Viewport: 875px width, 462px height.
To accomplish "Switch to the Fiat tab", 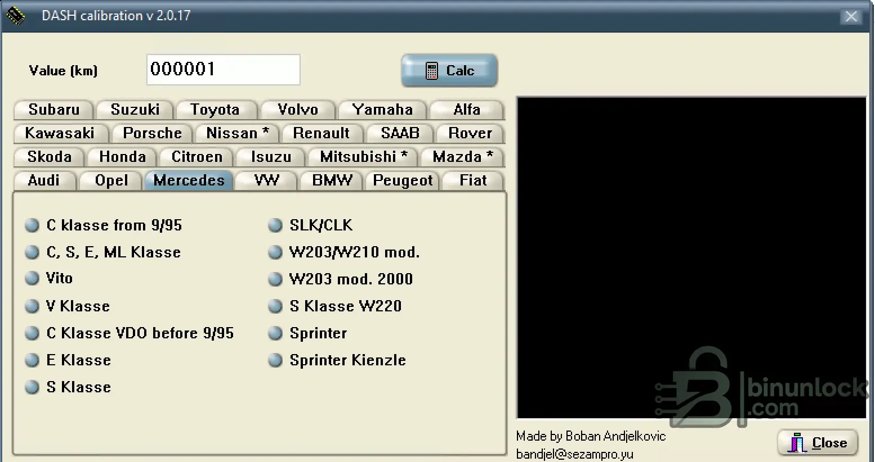I will tap(473, 180).
